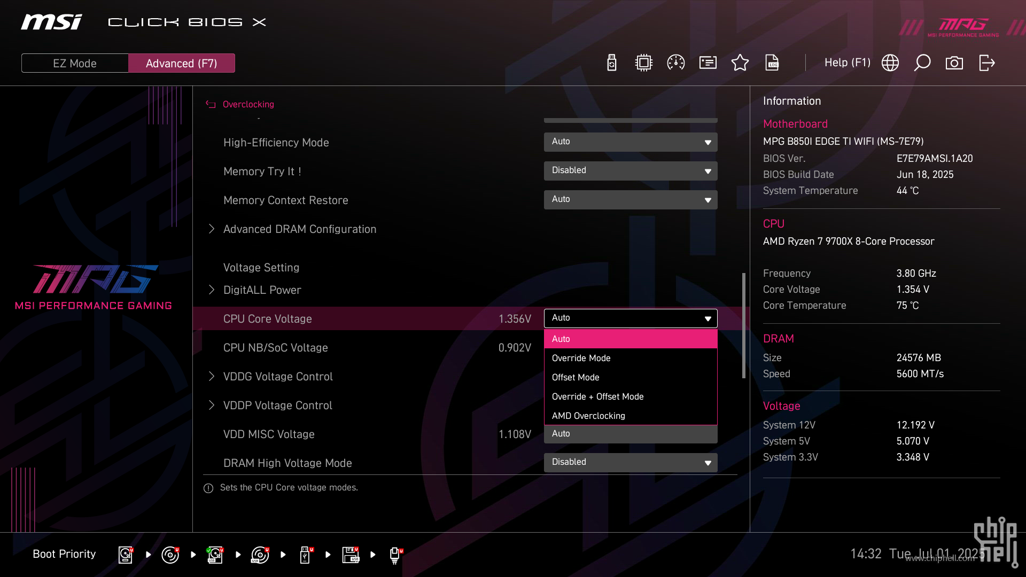Choose Offset Mode in the voltage list
Viewport: 1026px width, 577px height.
[x=631, y=377]
